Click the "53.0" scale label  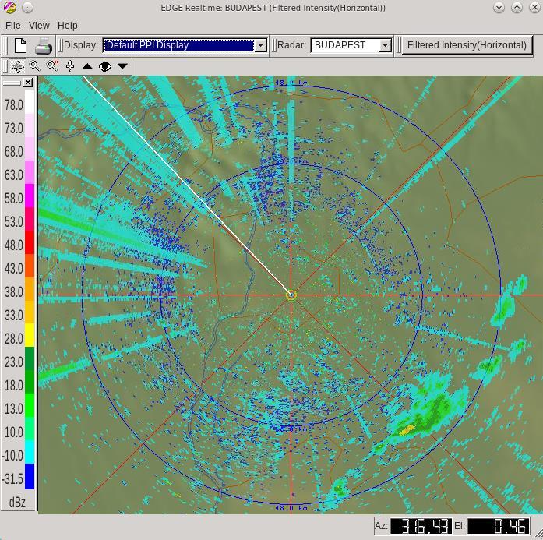[x=13, y=221]
